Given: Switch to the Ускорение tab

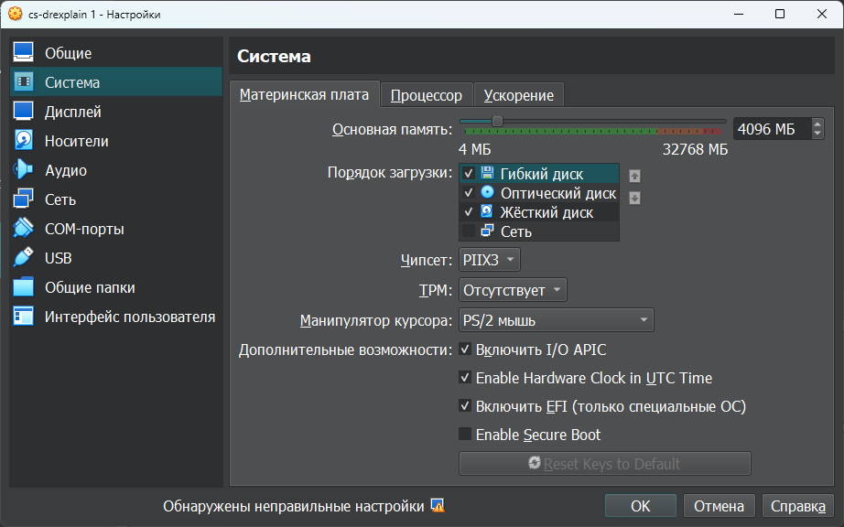Looking at the screenshot, I should point(518,95).
